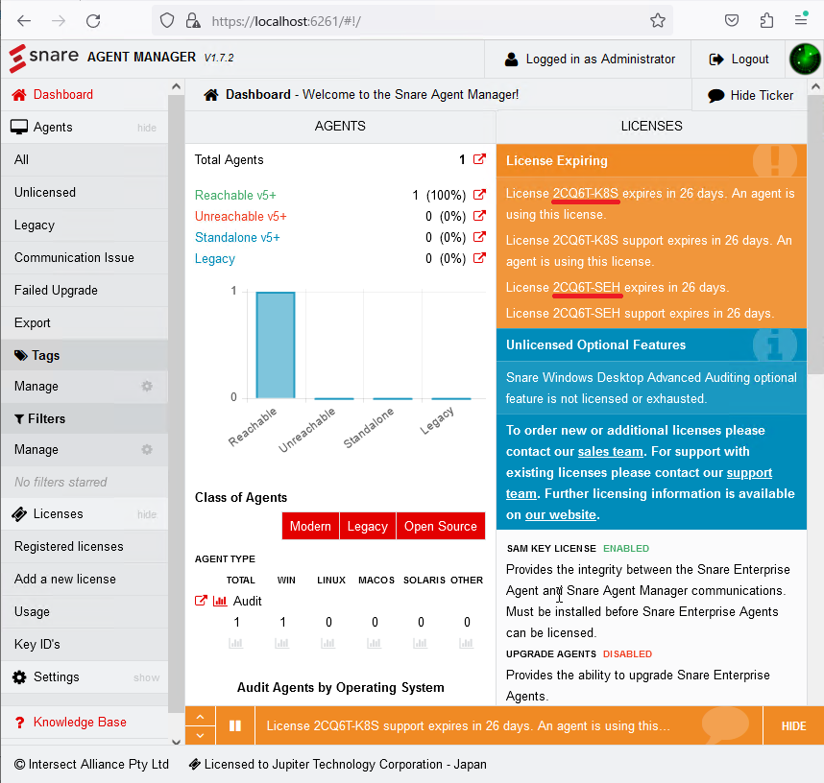Click the SOLARIS column mini chart icon
Screen dimensions: 824x783
[x=421, y=643]
